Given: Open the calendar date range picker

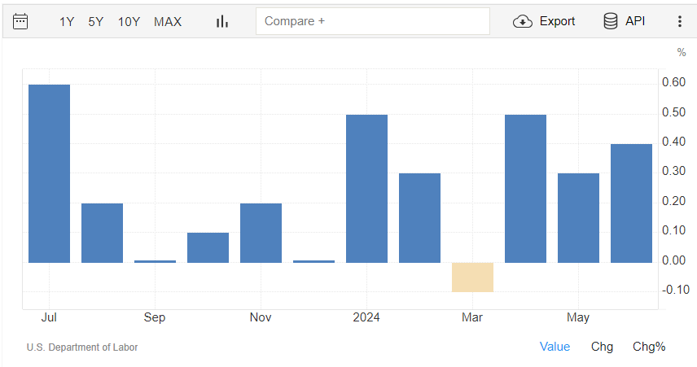Looking at the screenshot, I should (20, 21).
